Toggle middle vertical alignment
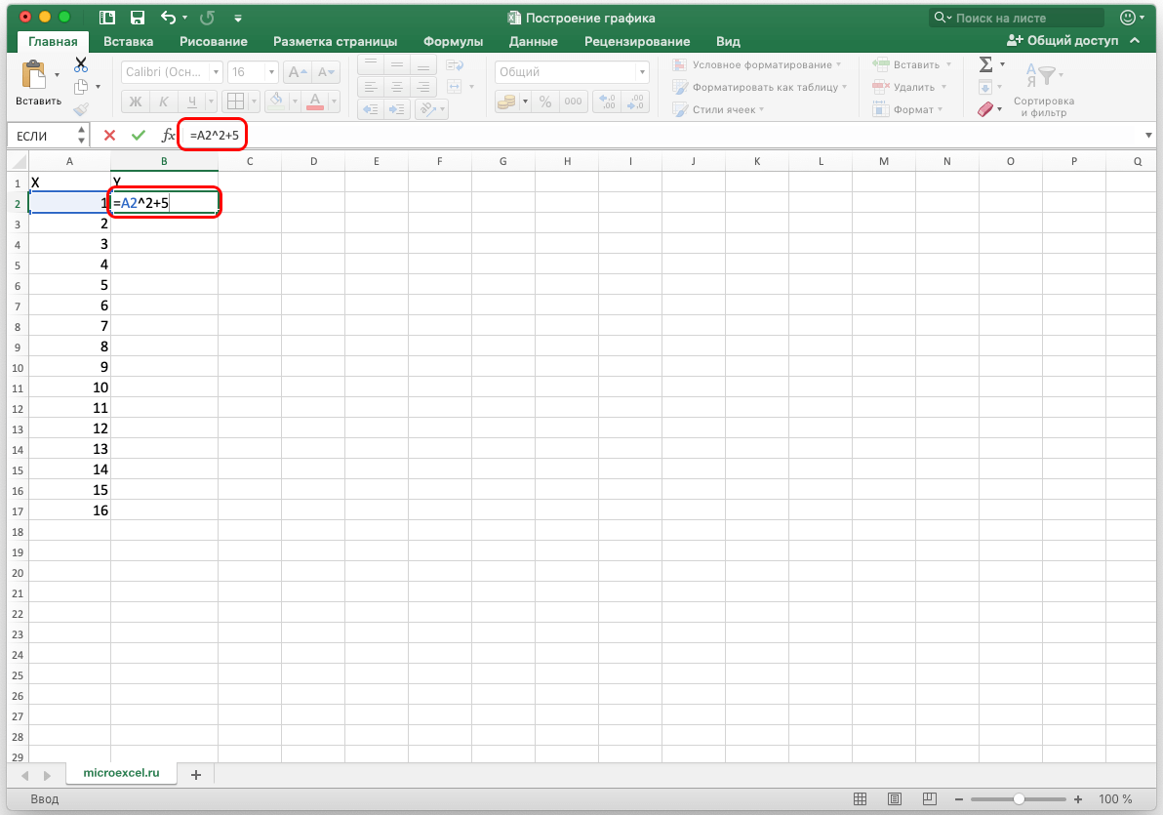 pyautogui.click(x=397, y=64)
